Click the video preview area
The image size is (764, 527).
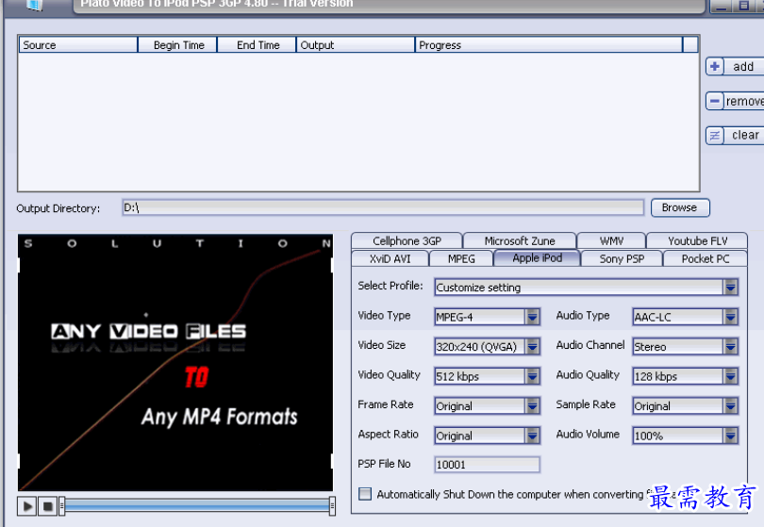[x=175, y=362]
